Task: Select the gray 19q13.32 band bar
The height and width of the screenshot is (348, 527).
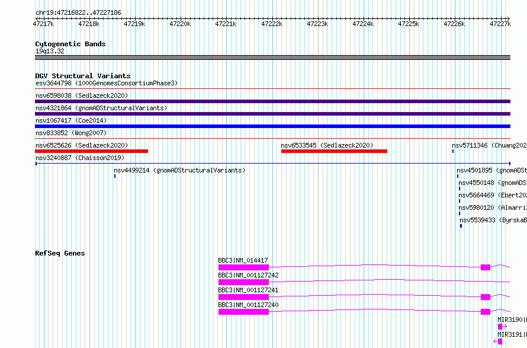Action: coord(272,58)
